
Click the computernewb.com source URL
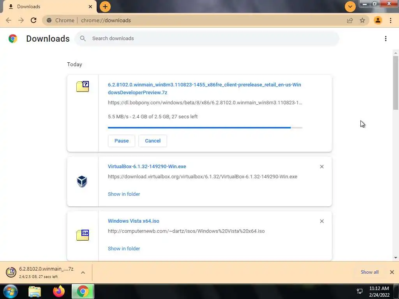click(186, 231)
